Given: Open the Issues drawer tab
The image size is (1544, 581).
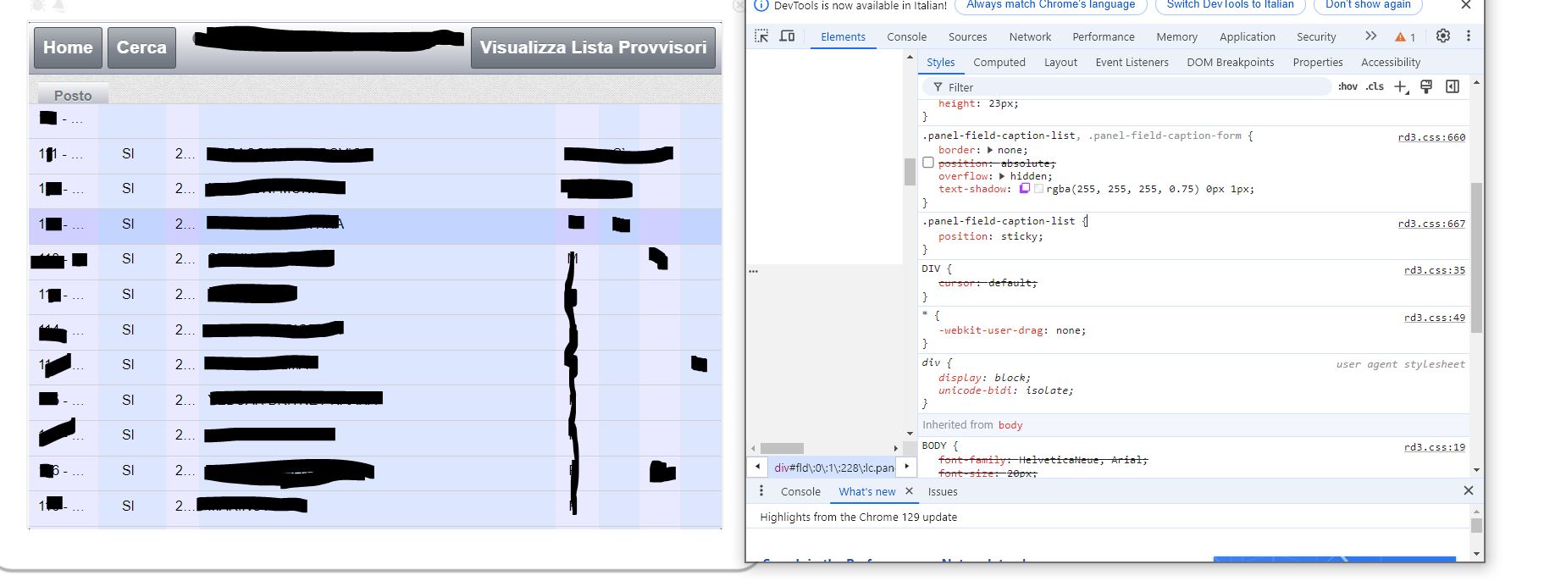Looking at the screenshot, I should click(x=942, y=491).
